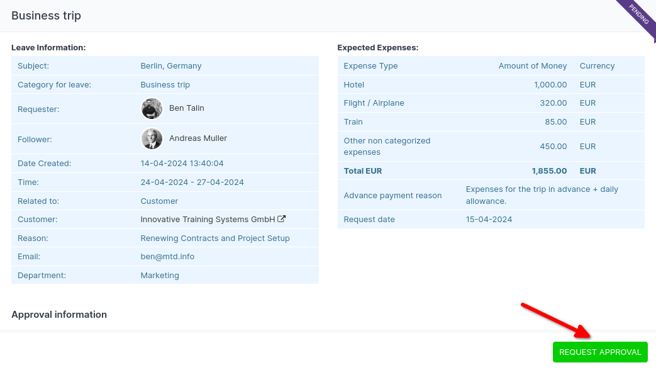Screen dimensions: 656x370
Task: Click Andreas Muller's avatar photo
Action: (152, 138)
